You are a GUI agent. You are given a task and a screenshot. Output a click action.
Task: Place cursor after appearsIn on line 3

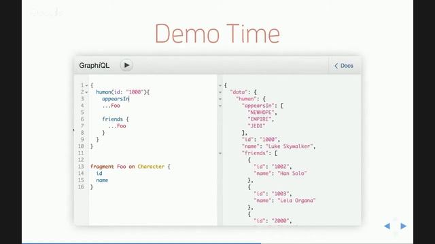pos(129,99)
